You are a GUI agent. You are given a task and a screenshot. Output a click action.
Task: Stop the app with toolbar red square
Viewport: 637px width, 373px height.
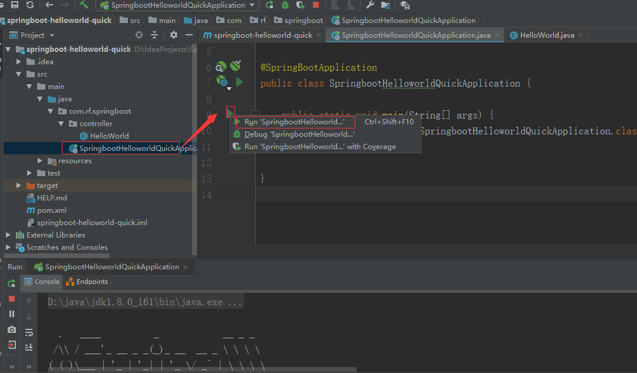[x=316, y=5]
